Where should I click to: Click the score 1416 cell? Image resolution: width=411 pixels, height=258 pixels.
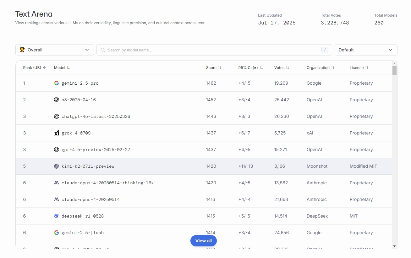pos(211,199)
